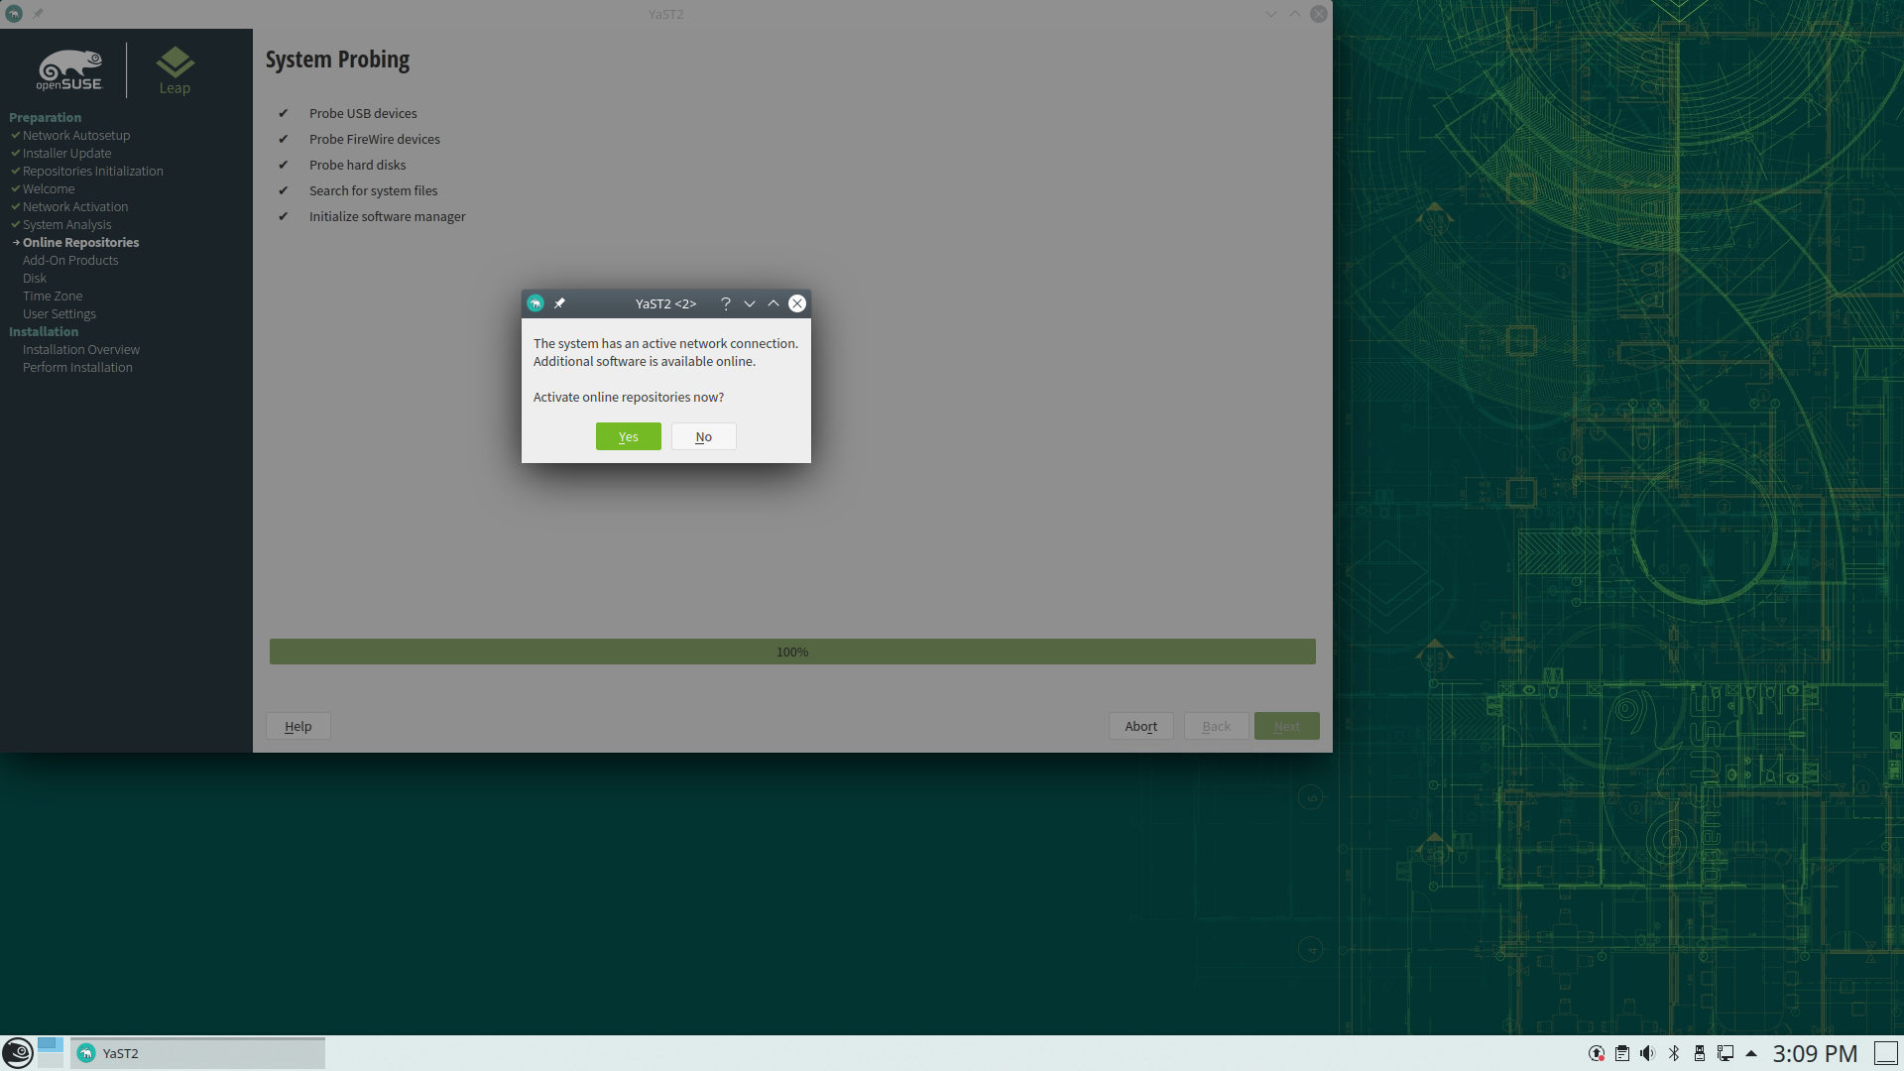The width and height of the screenshot is (1904, 1071).
Task: Select YaST2 task in the taskbar
Action: tap(197, 1053)
